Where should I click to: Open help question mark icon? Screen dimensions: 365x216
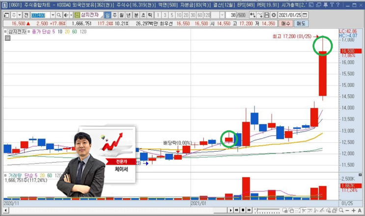[338, 4]
